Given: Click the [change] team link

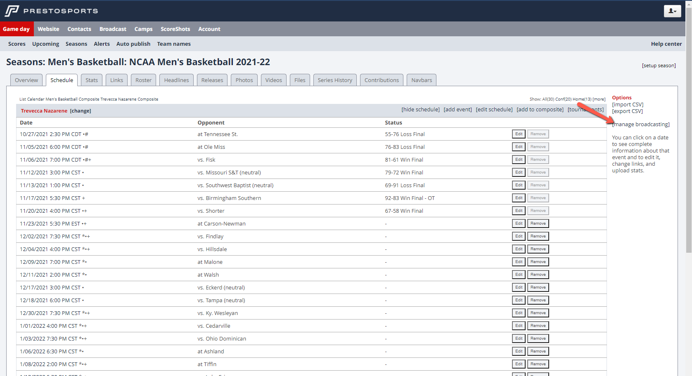Looking at the screenshot, I should click(x=81, y=111).
